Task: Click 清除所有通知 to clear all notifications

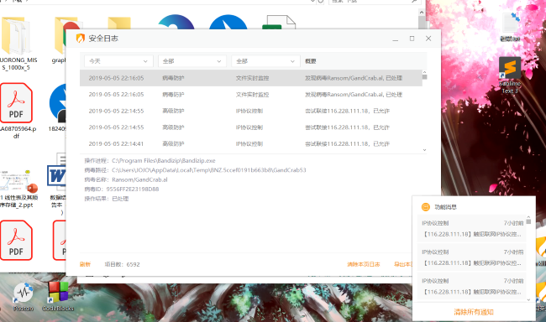Action: click(x=474, y=312)
